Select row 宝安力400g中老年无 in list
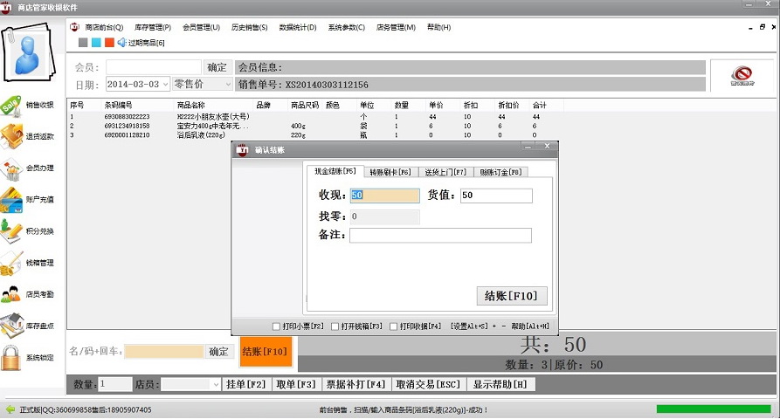Image resolution: width=780 pixels, height=419 pixels. point(315,127)
